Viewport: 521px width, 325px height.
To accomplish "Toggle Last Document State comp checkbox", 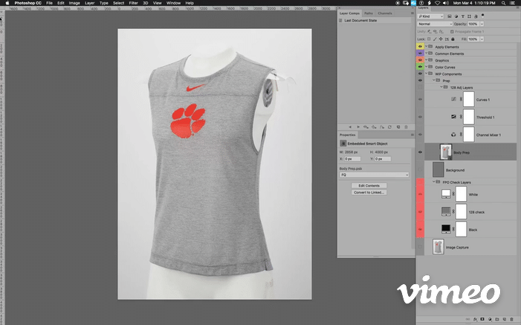I will click(340, 21).
